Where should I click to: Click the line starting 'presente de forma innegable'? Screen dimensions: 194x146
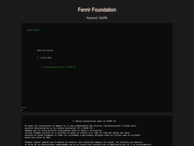pyautogui.click(x=83, y=135)
